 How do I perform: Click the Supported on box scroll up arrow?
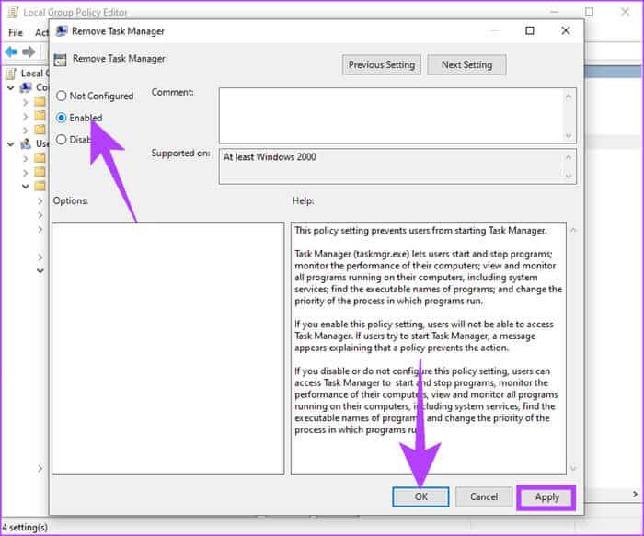click(569, 157)
